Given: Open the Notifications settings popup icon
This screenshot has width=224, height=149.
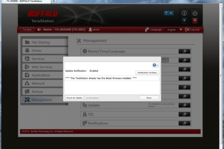Looking at the screenshot, I should 184,123.
